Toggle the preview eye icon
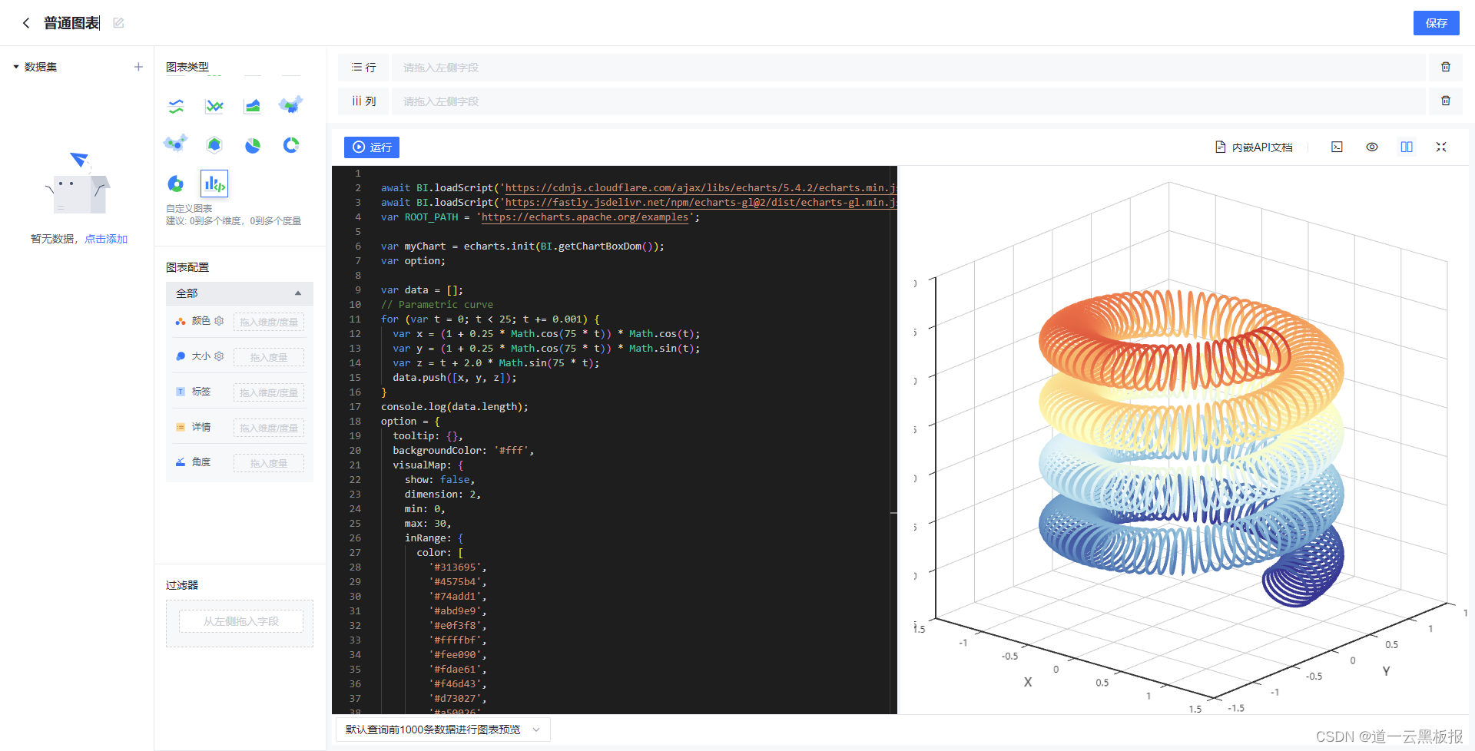Screen dimensions: 1475x751 (1372, 147)
